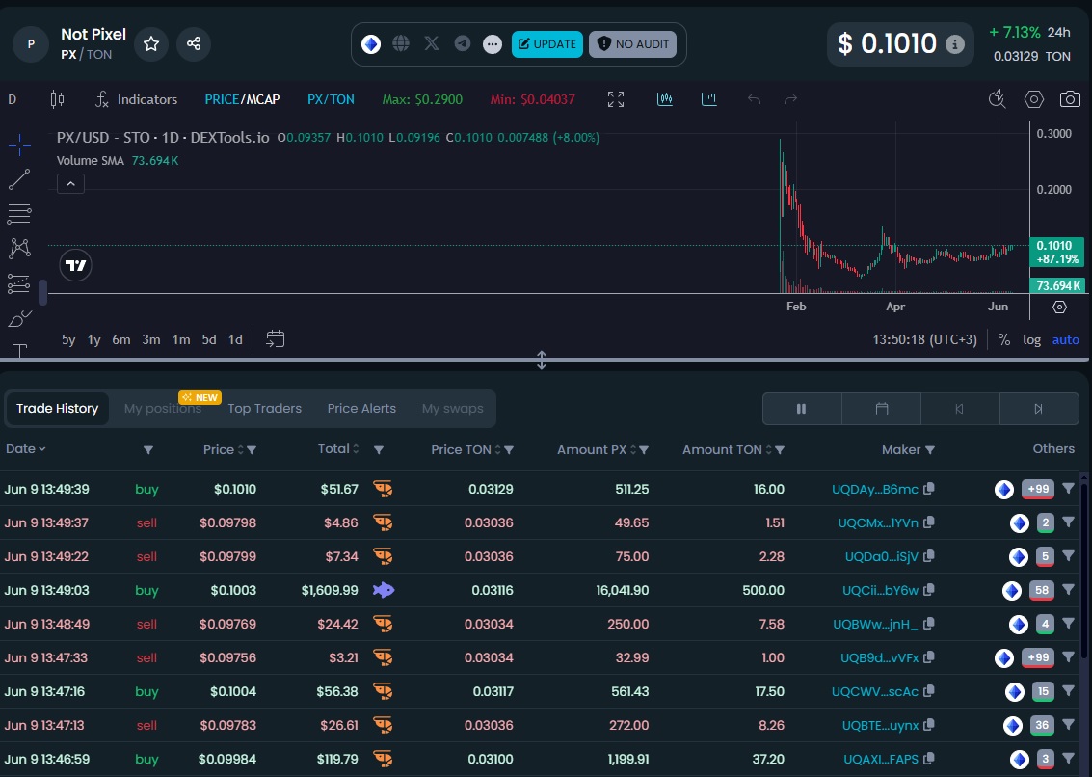This screenshot has width=1092, height=777.
Task: Redo the chart action
Action: 790,99
